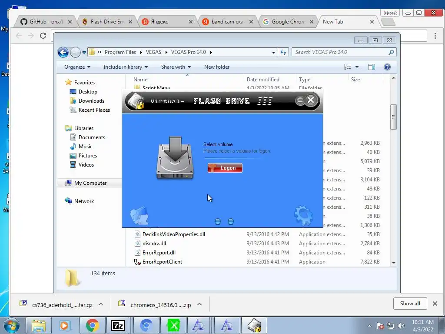Switch to the bandicam tab
The image size is (445, 334).
228,22
